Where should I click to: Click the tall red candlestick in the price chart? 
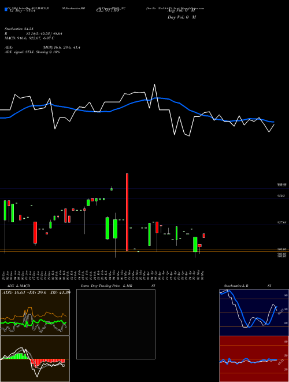click(x=127, y=212)
